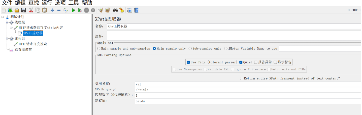This screenshot has width=362, height=115.
Task: Enable the 报告异常 checkbox
Action: [256, 62]
